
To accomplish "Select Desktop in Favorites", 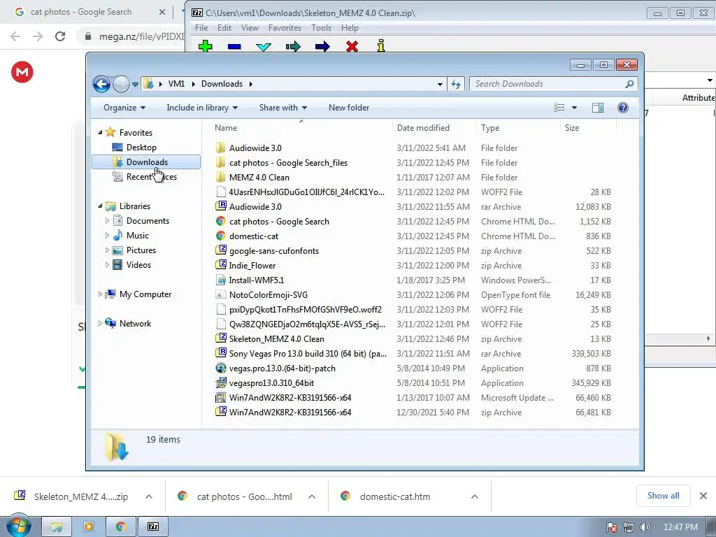I will point(141,148).
